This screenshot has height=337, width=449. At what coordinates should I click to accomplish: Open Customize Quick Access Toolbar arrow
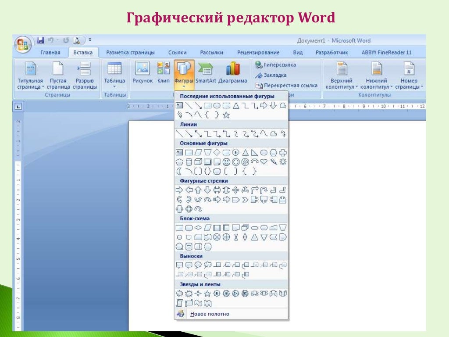coord(90,40)
